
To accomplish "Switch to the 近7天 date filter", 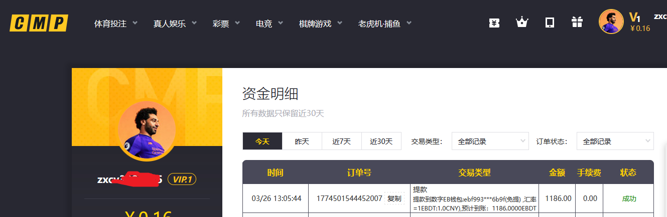I will point(341,141).
